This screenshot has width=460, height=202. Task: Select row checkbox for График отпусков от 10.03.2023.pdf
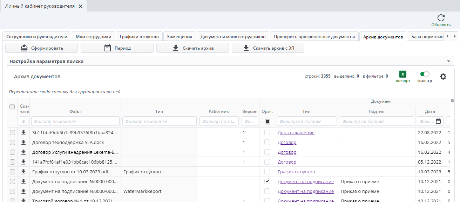click(x=12, y=172)
